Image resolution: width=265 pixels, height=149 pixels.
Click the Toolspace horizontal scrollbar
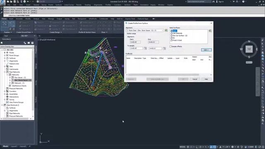pos(15,119)
